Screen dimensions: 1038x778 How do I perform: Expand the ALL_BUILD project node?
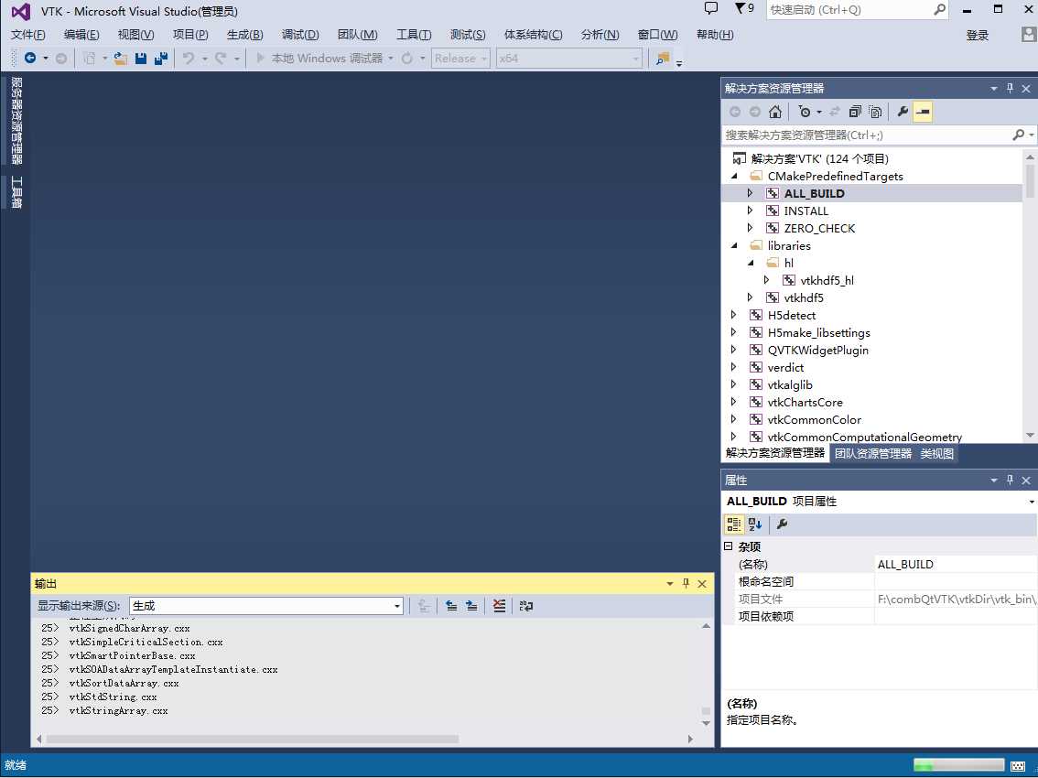[x=750, y=193]
